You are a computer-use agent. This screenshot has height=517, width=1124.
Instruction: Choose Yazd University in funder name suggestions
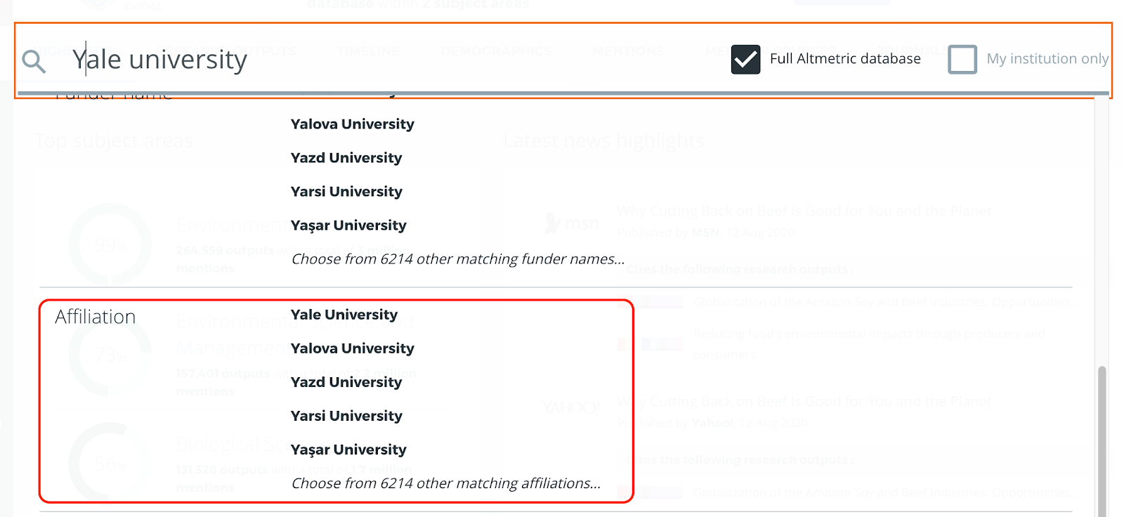[x=346, y=158]
